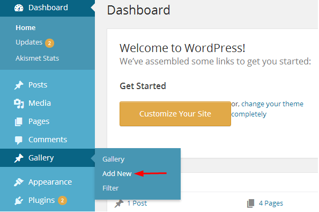Click the Customize Your Site button
Viewport: 319px width, 212px height.
pyautogui.click(x=175, y=114)
